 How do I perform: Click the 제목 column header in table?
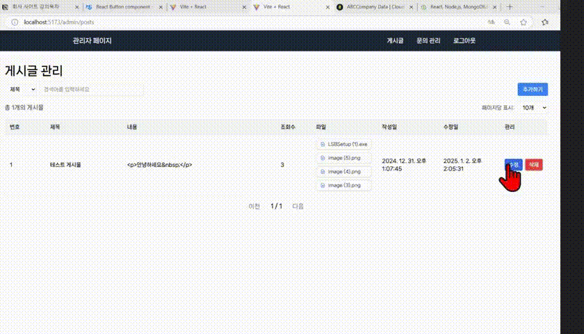tap(55, 127)
